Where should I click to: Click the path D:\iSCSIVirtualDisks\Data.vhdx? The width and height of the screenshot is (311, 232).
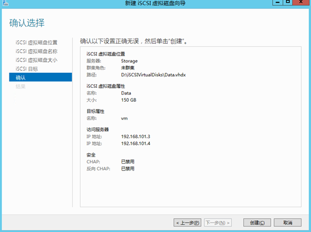tap(153, 75)
